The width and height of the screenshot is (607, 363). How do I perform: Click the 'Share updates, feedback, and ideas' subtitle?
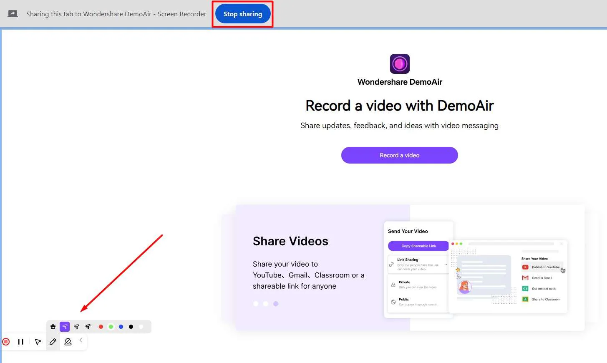click(x=399, y=126)
